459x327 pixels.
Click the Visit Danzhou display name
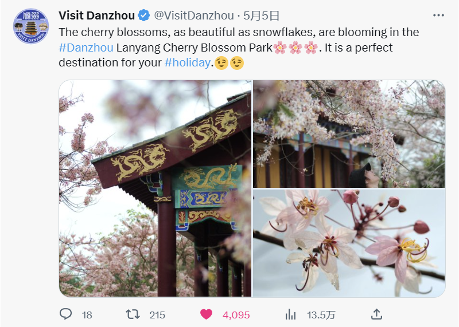pyautogui.click(x=96, y=15)
